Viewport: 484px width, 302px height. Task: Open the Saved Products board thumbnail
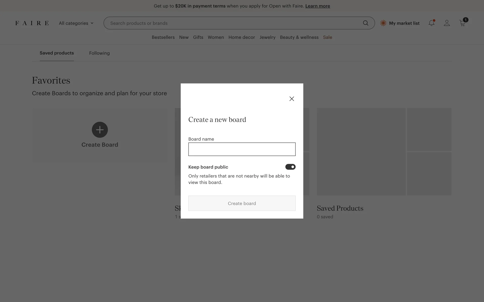click(361, 152)
